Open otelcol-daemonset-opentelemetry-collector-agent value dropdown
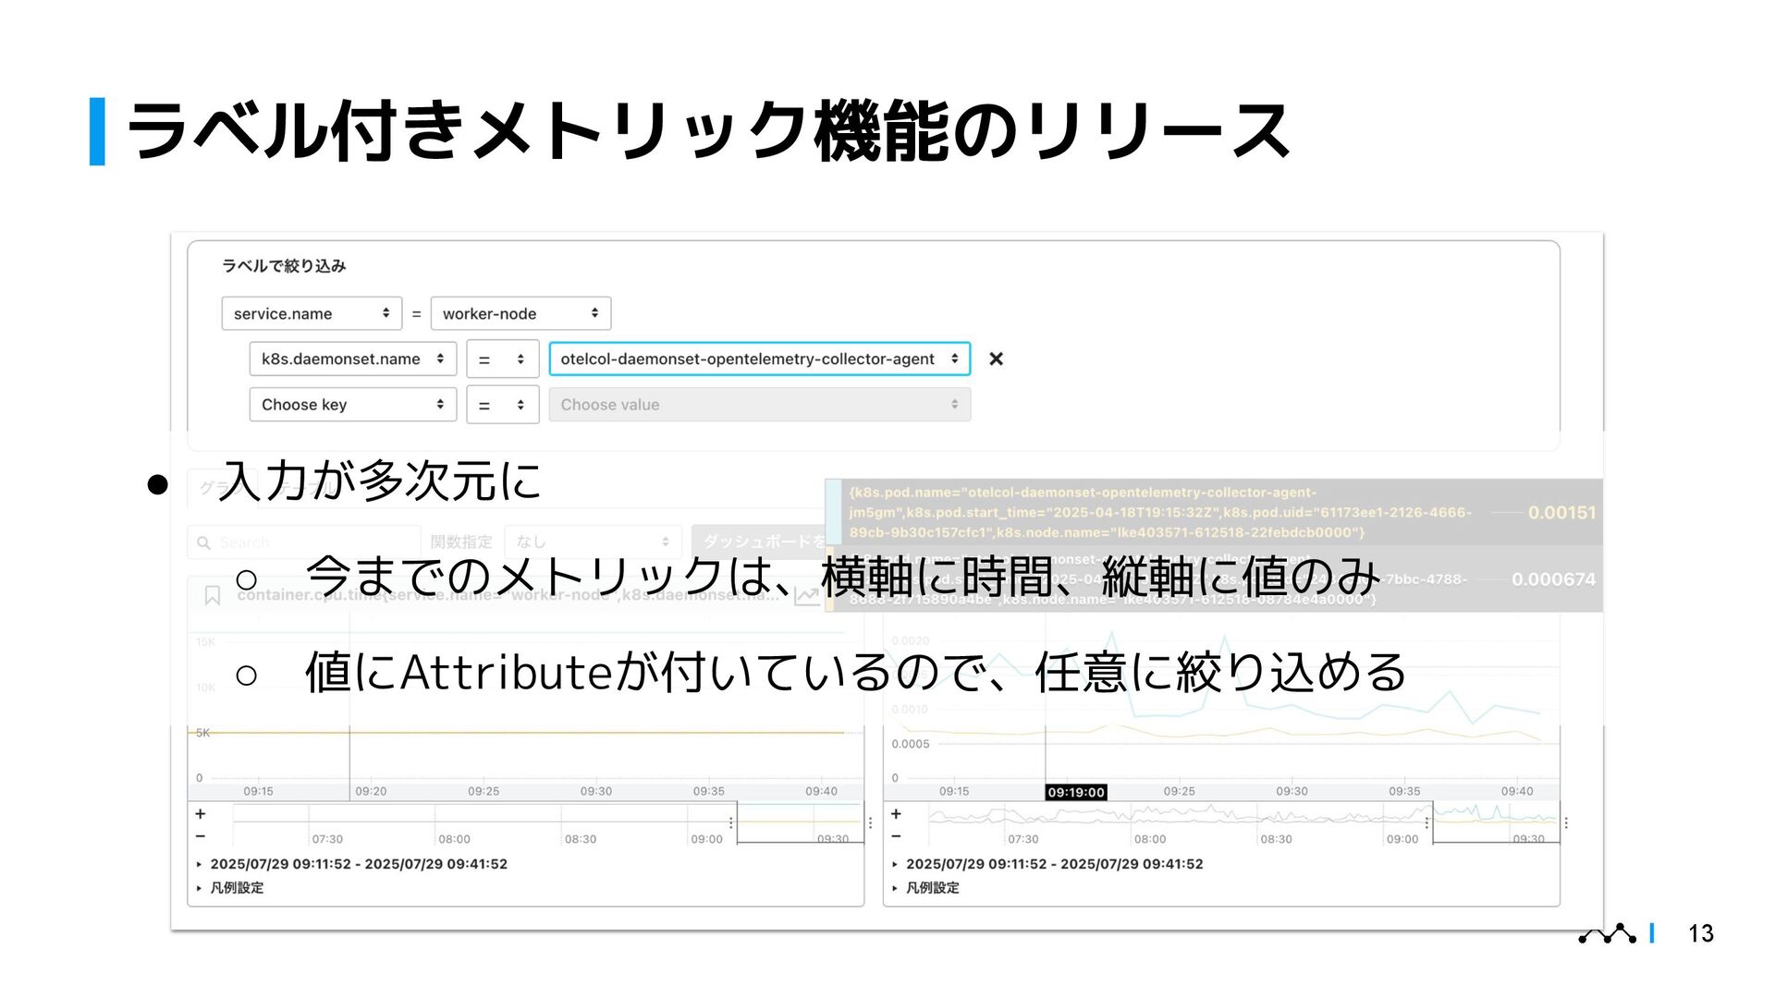The height and width of the screenshot is (998, 1775). click(x=760, y=359)
